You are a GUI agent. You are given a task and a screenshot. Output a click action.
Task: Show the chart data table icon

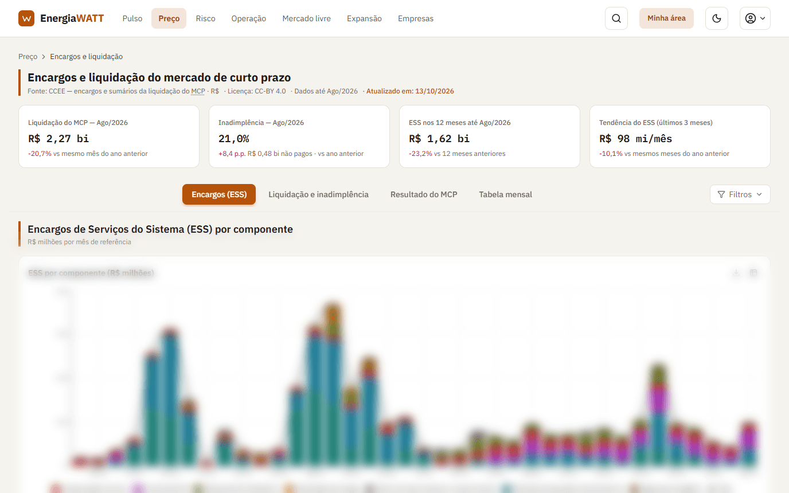tap(753, 273)
